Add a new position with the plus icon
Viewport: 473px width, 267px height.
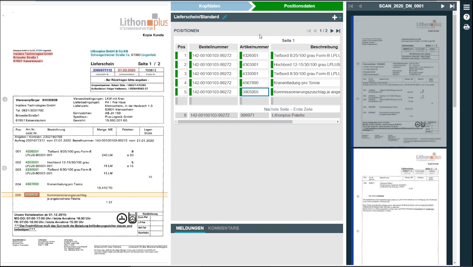334,17
